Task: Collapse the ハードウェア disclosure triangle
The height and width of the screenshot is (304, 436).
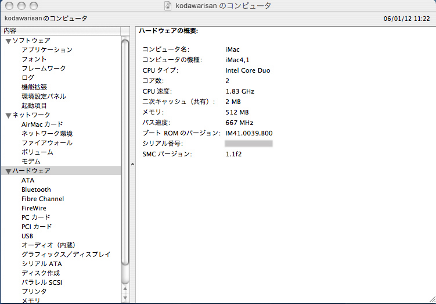Action: tap(8, 171)
